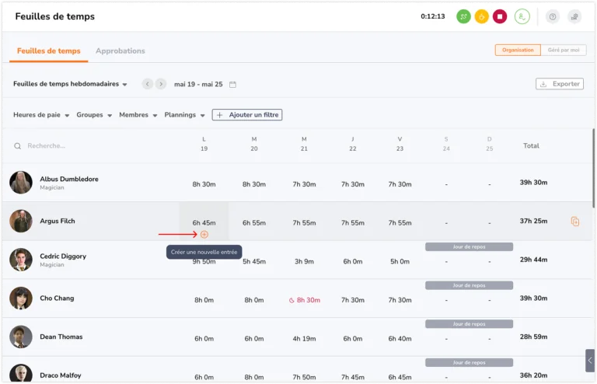Click the Total column header
This screenshot has height=384, width=597.
click(531, 145)
